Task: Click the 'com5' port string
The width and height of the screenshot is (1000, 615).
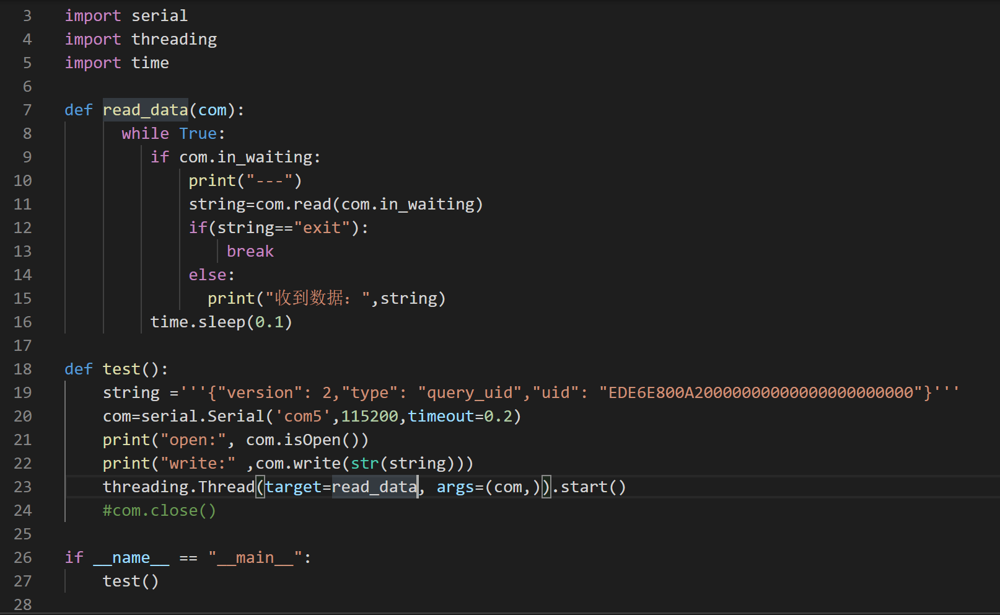Action: point(303,416)
